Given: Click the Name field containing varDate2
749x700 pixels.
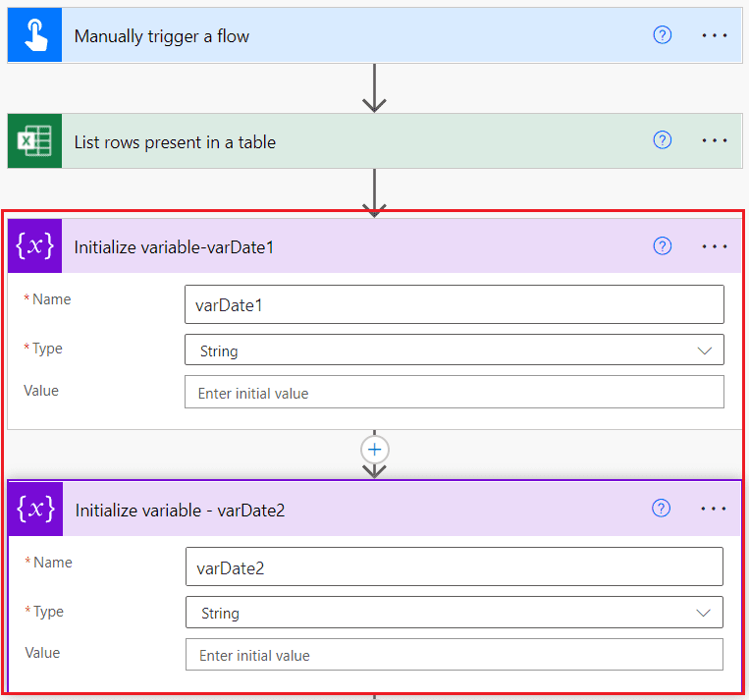Looking at the screenshot, I should [455, 567].
